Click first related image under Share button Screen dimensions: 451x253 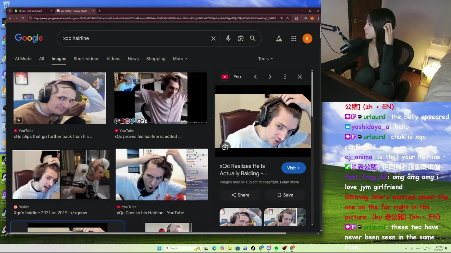(x=241, y=217)
